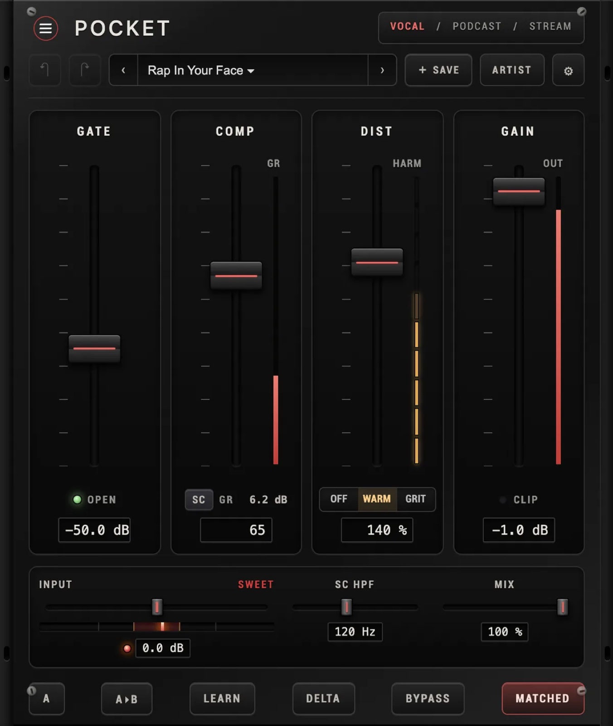Image resolution: width=613 pixels, height=726 pixels.
Task: Click the ARTIST button
Action: (x=512, y=70)
